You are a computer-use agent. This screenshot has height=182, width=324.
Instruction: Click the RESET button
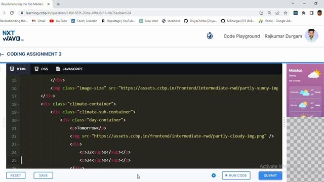(16, 175)
